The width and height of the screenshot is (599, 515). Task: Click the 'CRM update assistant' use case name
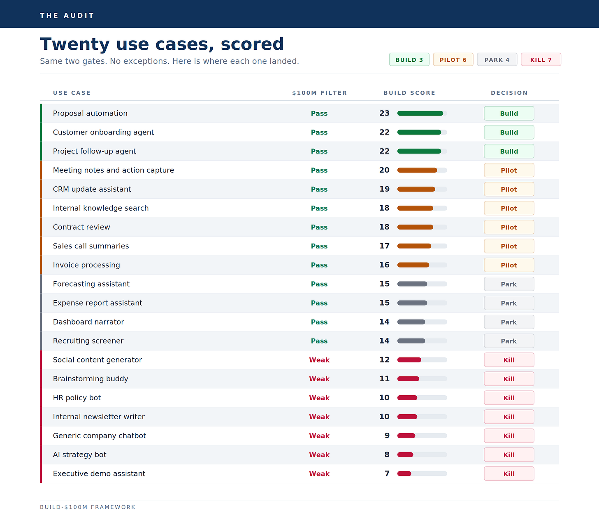(92, 189)
